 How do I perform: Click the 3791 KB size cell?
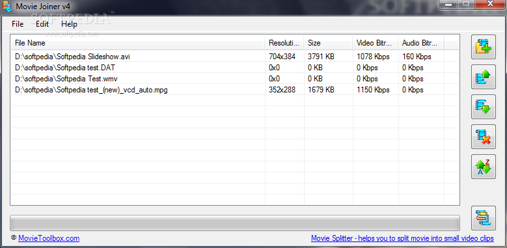(x=321, y=57)
